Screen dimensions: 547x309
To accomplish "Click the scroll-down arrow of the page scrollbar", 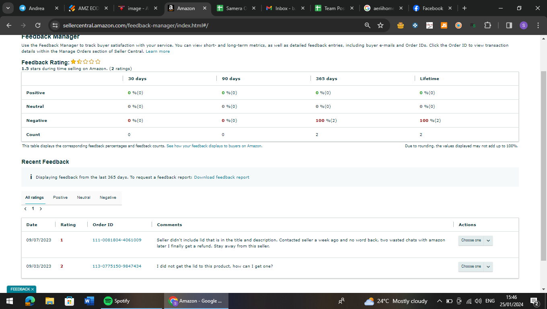I will coord(544,289).
